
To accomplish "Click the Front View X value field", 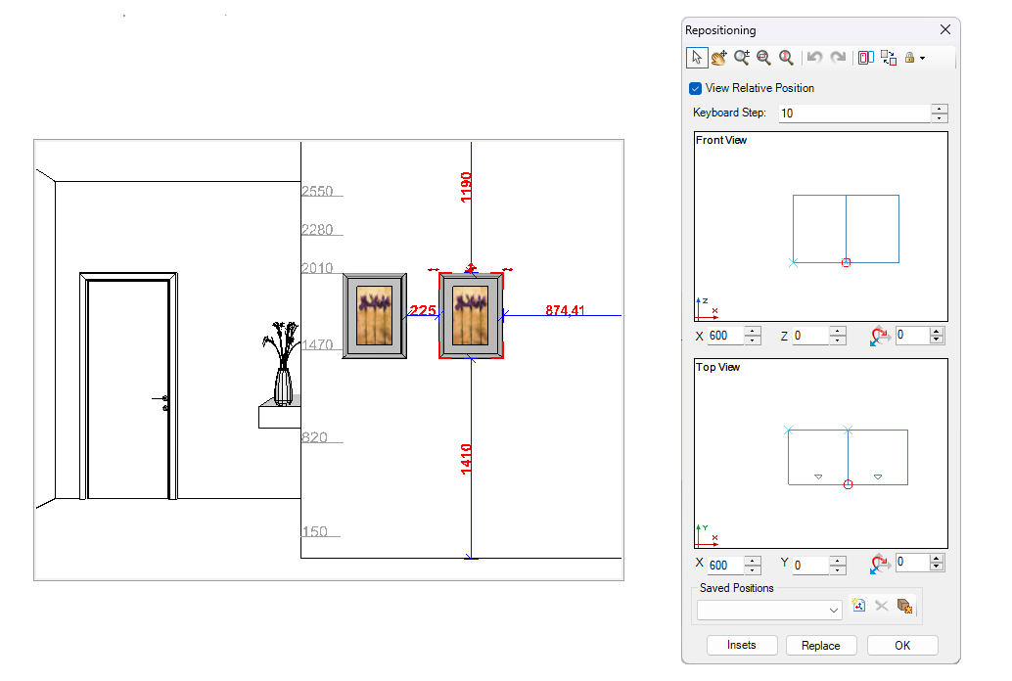I will click(x=725, y=336).
